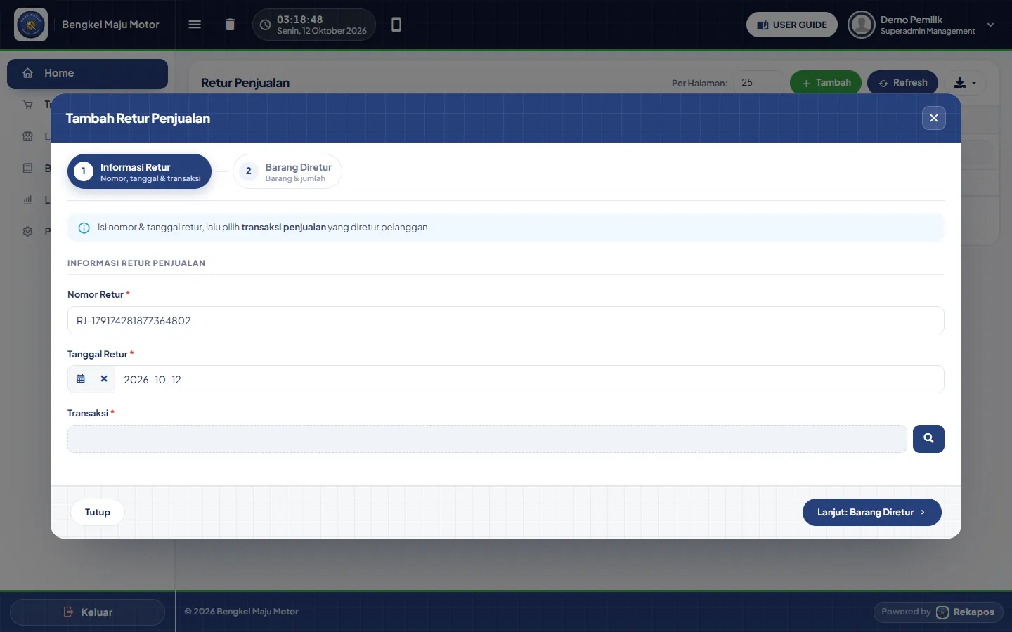Click the Bengkel Maju Motor logo
1012x632 pixels.
[31, 25]
